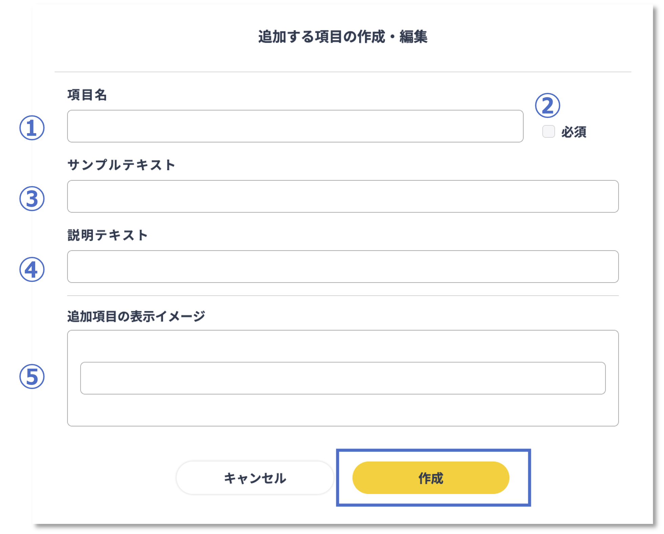Click the circled number 1 annotation
Screen dimensions: 664x534
32,128
